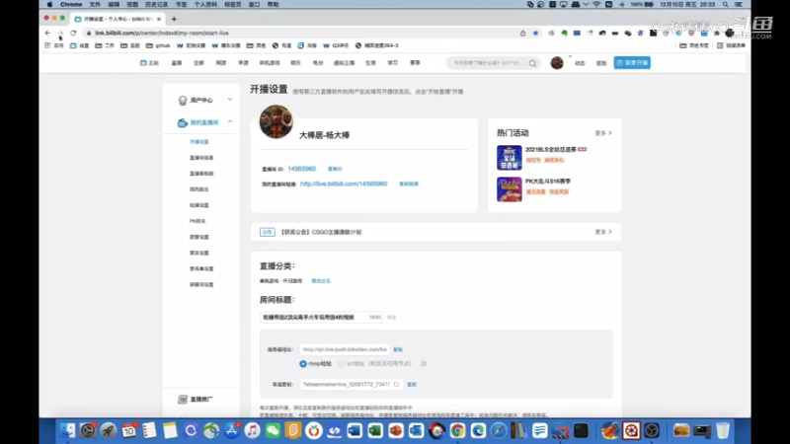
Task: Open Calendar from the Dock
Action: tap(129, 430)
